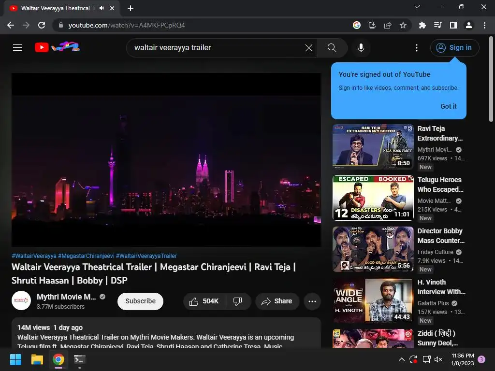The height and width of the screenshot is (371, 495).
Task: Dismiss tooltip with Got it
Action: [x=448, y=106]
